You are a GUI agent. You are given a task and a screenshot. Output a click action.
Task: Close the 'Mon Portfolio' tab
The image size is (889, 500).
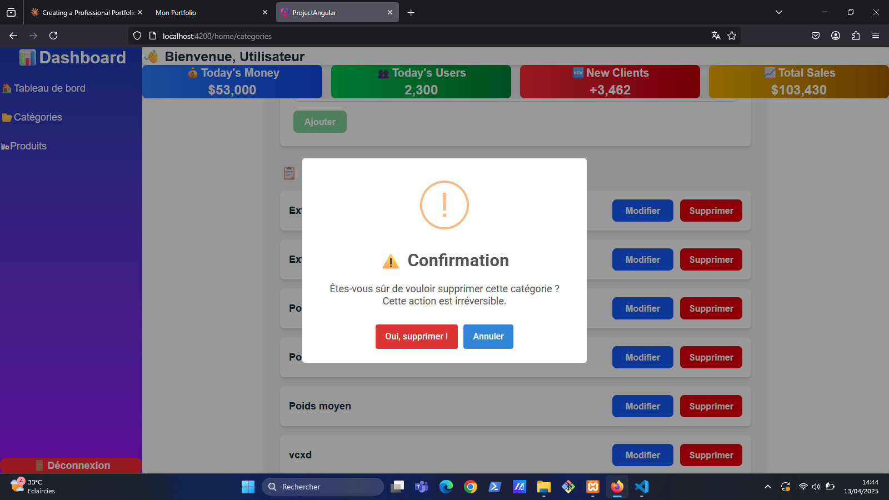pos(265,12)
